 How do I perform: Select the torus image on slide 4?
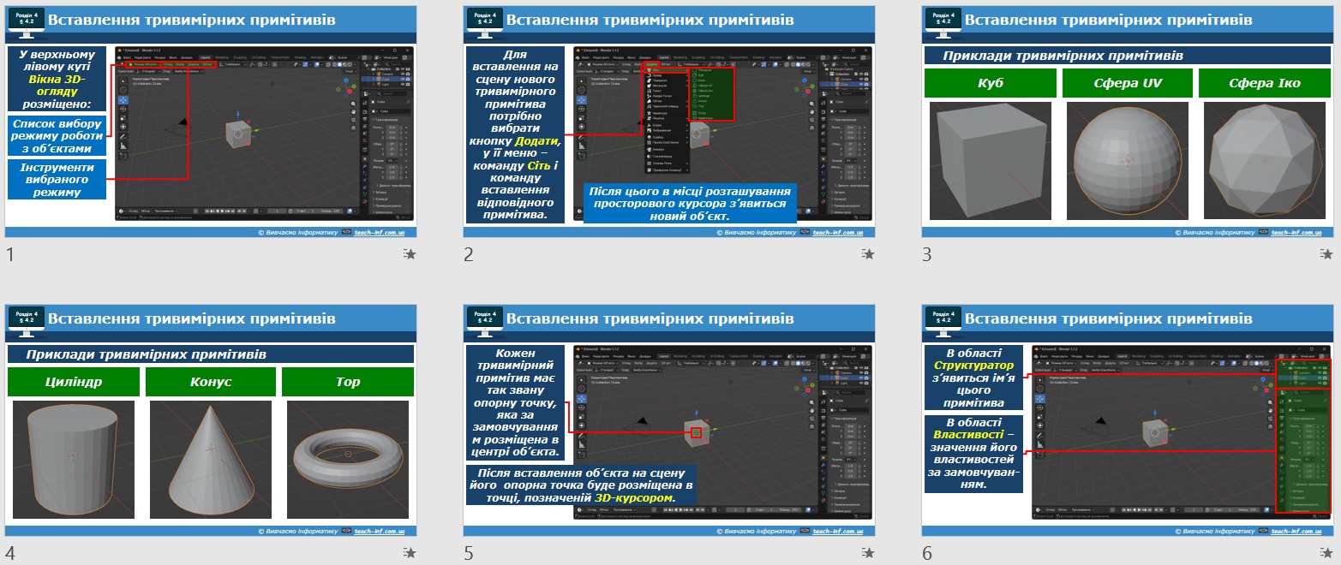[x=348, y=460]
